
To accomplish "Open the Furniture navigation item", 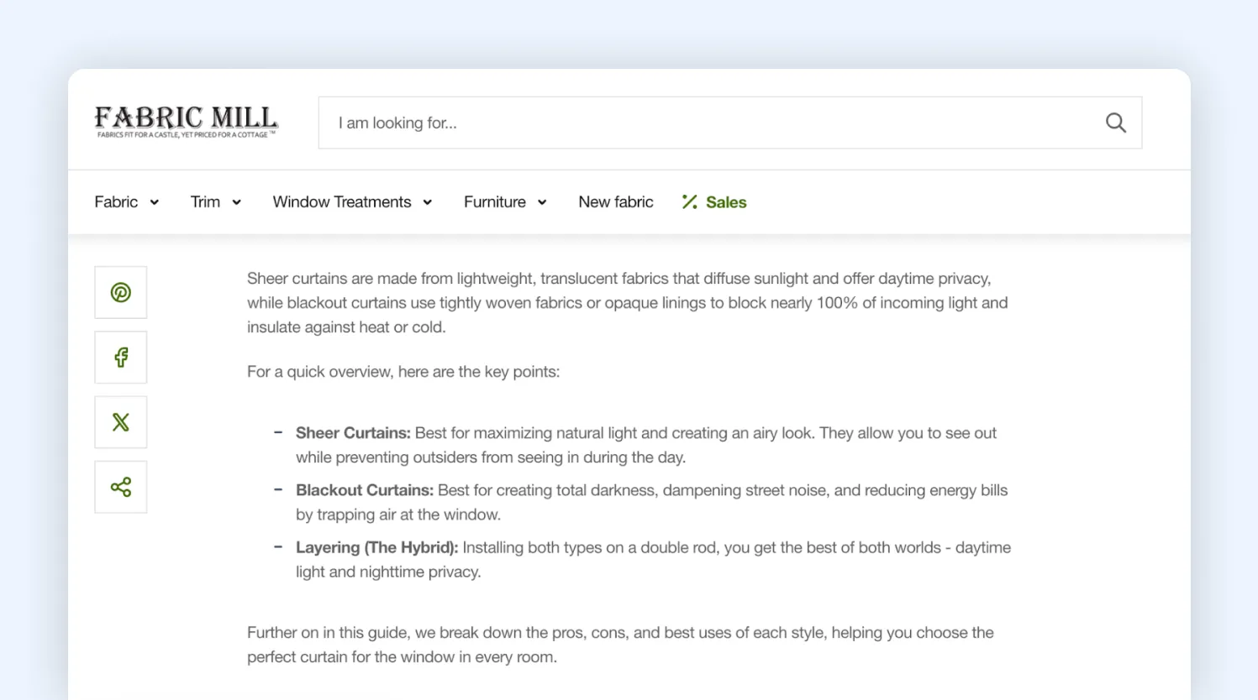I will pos(495,201).
